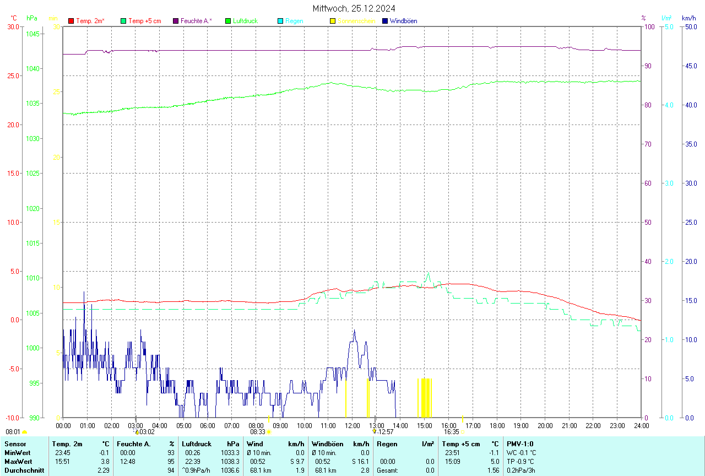This screenshot has width=705, height=476.
Task: Click the yellow sun icon next to 08:33
Action: click(x=269, y=432)
